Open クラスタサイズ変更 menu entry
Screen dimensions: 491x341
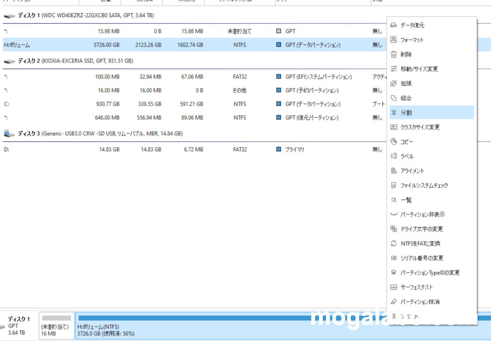(x=420, y=128)
